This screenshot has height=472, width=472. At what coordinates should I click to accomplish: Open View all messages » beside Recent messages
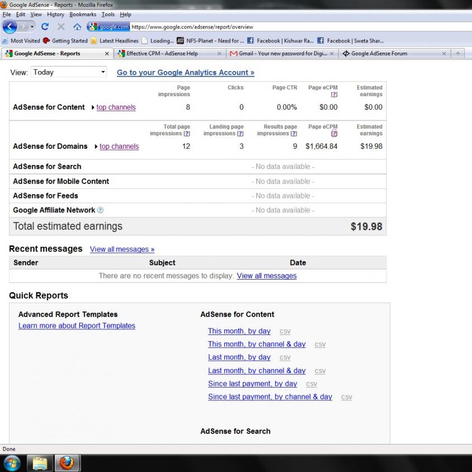[x=122, y=249]
